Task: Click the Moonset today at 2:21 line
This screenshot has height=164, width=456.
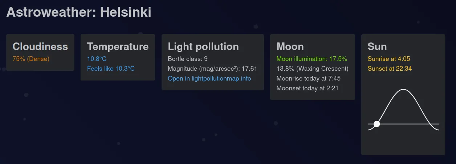Action: (x=307, y=88)
